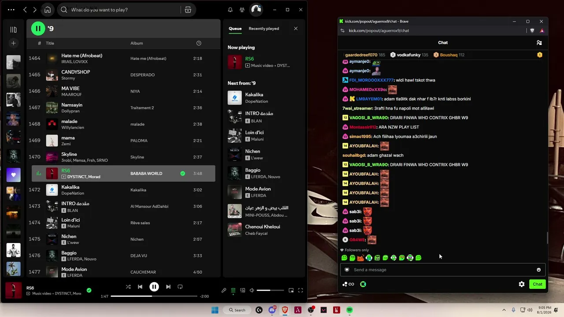Open the DESPERADO album link
The width and height of the screenshot is (564, 317).
pos(142,75)
